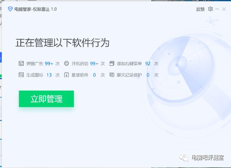Click the 92 count for 添加右键菜单
231x168 pixels.
point(148,64)
